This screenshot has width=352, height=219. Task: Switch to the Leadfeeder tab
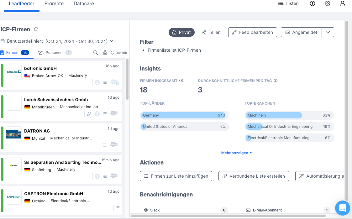click(x=22, y=4)
